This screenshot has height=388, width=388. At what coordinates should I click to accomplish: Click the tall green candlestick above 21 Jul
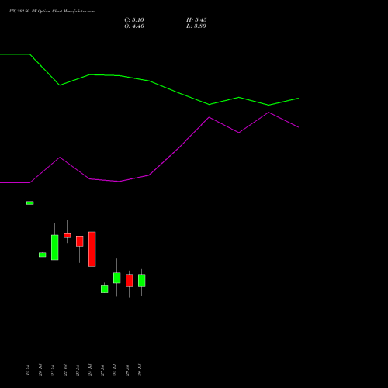[x=55, y=248]
